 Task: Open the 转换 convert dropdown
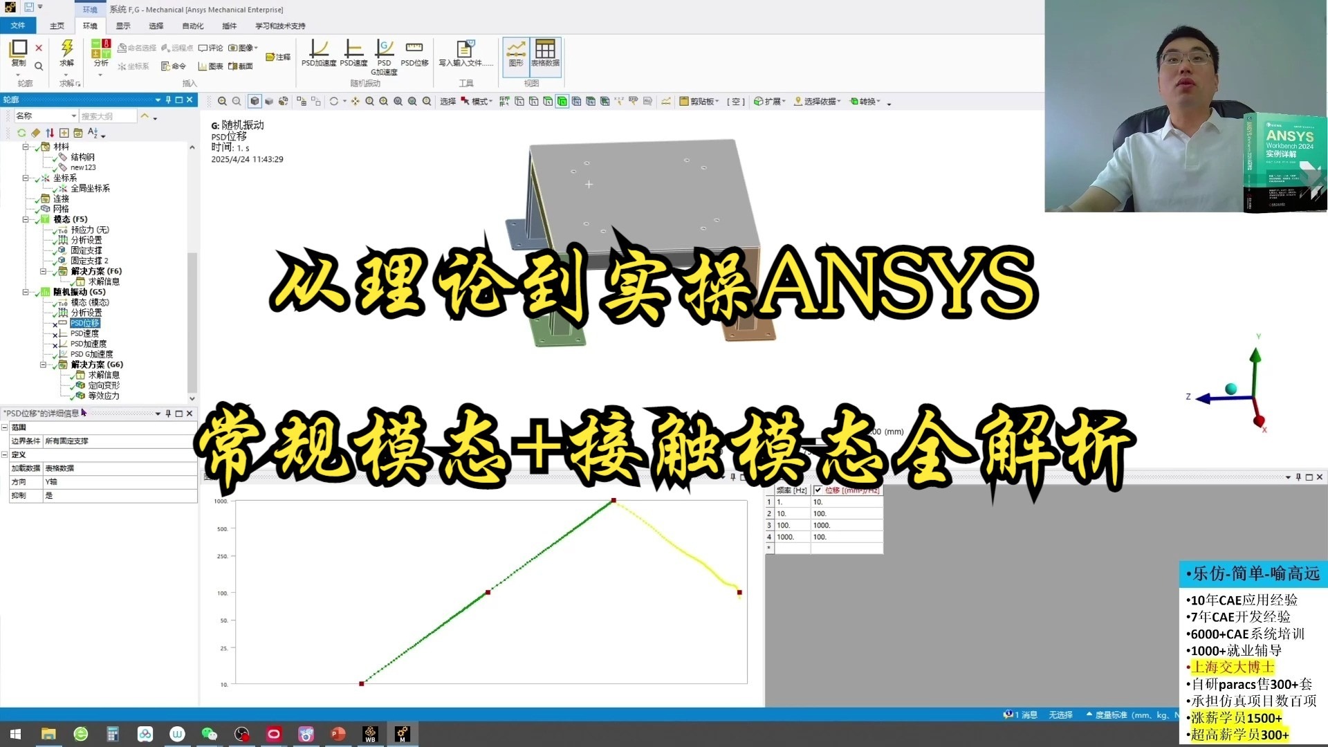coord(865,102)
